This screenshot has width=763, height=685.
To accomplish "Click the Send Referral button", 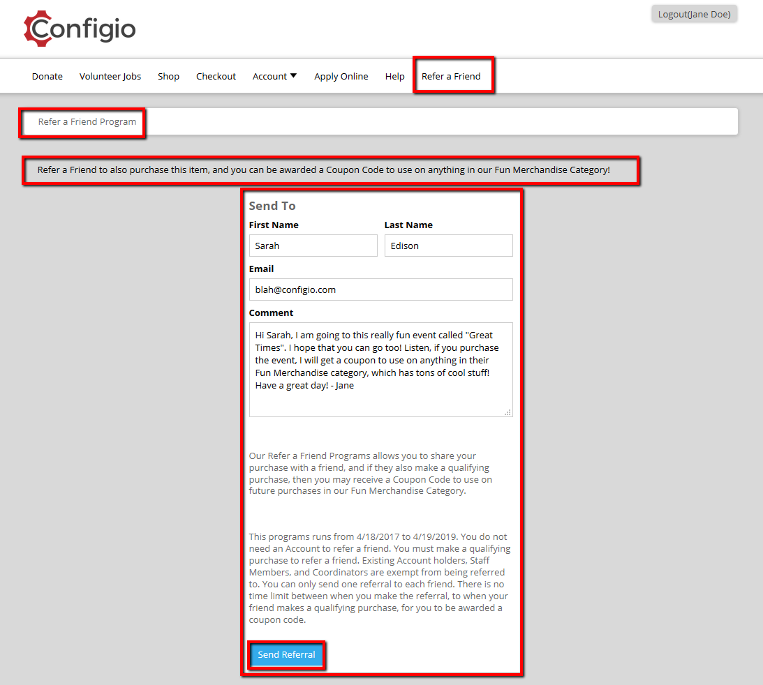I will click(x=286, y=654).
